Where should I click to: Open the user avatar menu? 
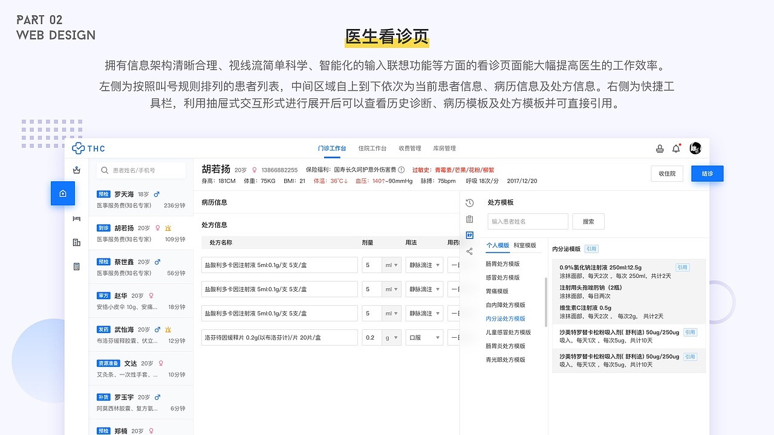695,149
